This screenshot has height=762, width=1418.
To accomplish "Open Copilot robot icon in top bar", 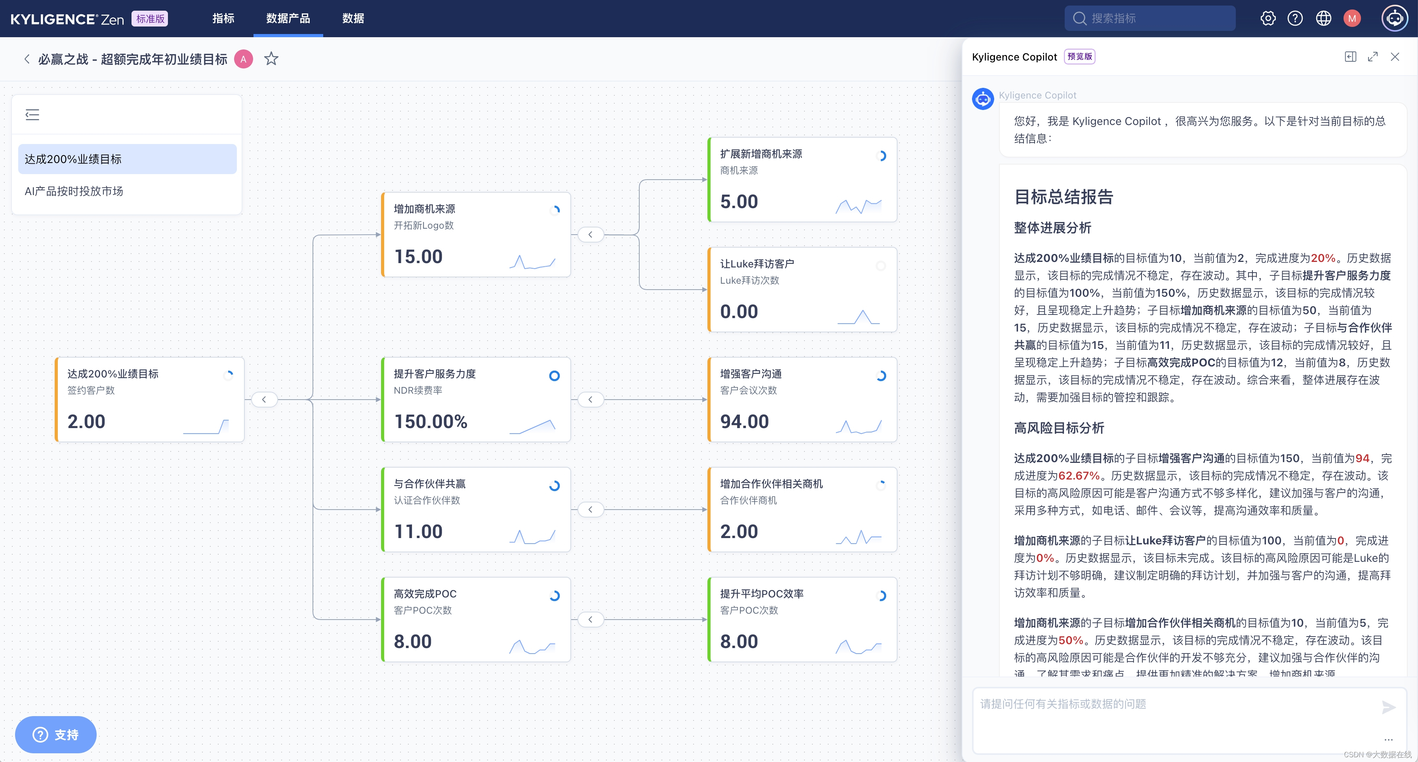I will 1394,18.
